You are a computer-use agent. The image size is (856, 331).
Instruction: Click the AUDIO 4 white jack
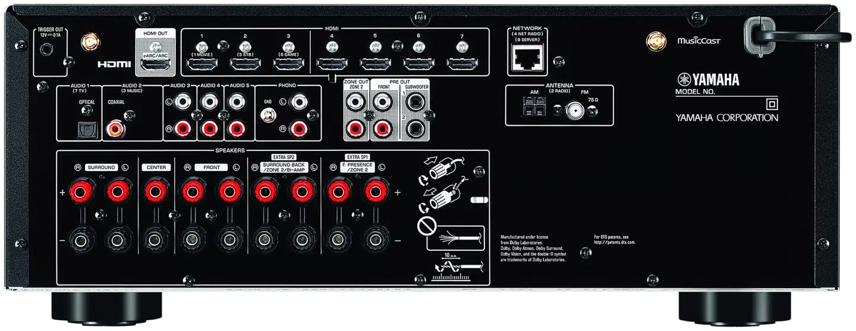(x=209, y=102)
